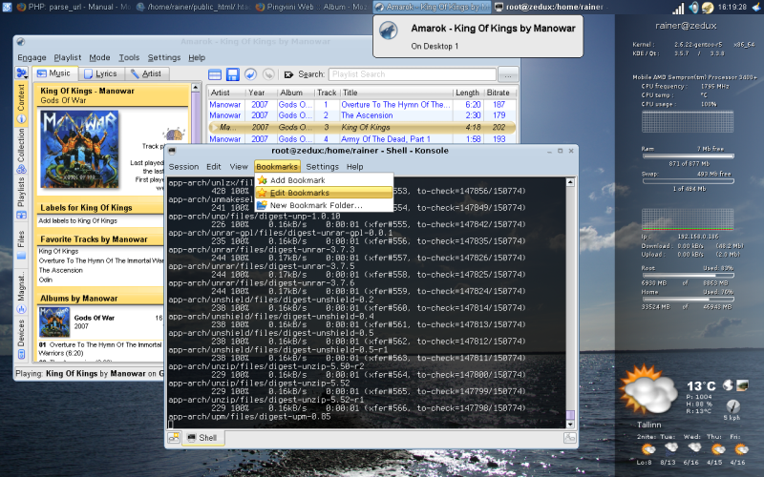This screenshot has height=477, width=764.
Task: Click 'The Ascension' in Favorite Tracks list
Action: [61, 270]
